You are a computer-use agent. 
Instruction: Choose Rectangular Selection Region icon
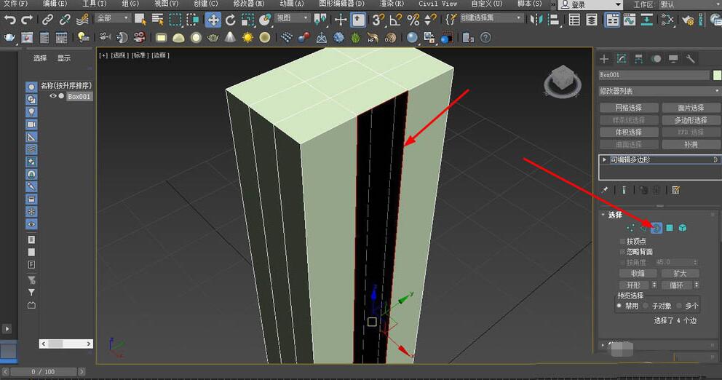pos(175,20)
